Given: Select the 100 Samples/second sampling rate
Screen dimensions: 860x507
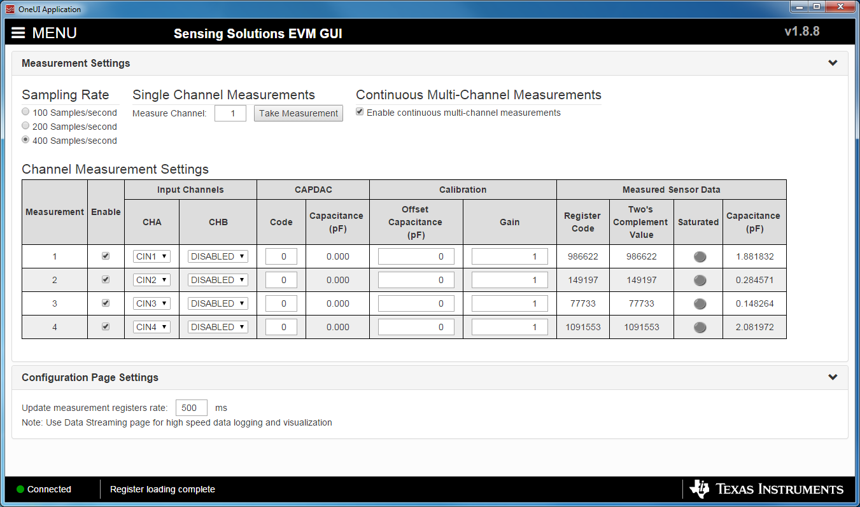Looking at the screenshot, I should click(25, 112).
